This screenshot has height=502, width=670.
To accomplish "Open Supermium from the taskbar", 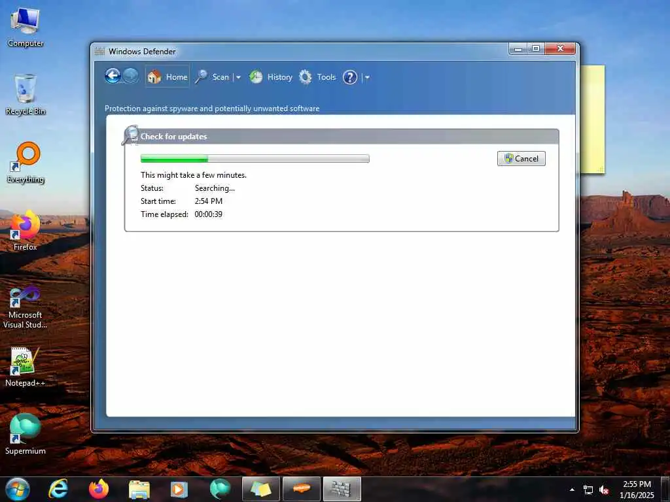I will tap(220, 489).
